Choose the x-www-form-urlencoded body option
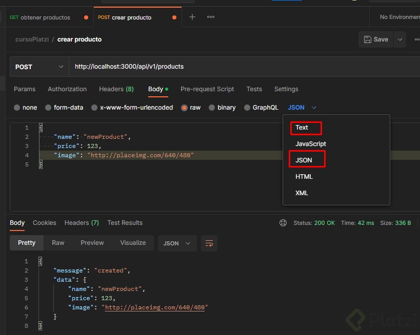Viewport: 420px width, 335px height. pyautogui.click(x=94, y=108)
